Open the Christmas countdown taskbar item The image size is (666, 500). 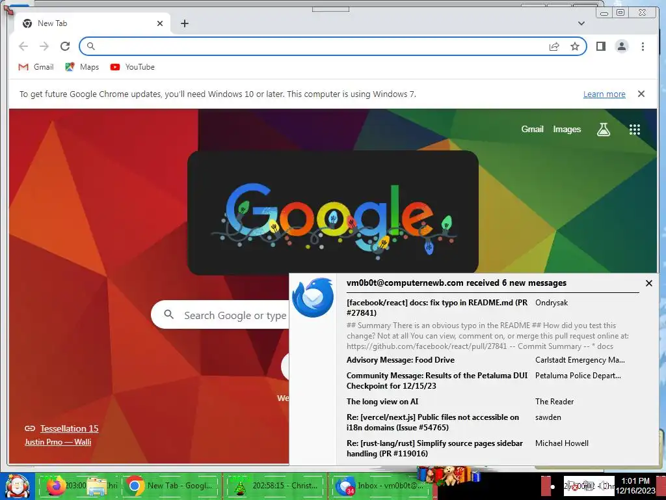[275, 486]
